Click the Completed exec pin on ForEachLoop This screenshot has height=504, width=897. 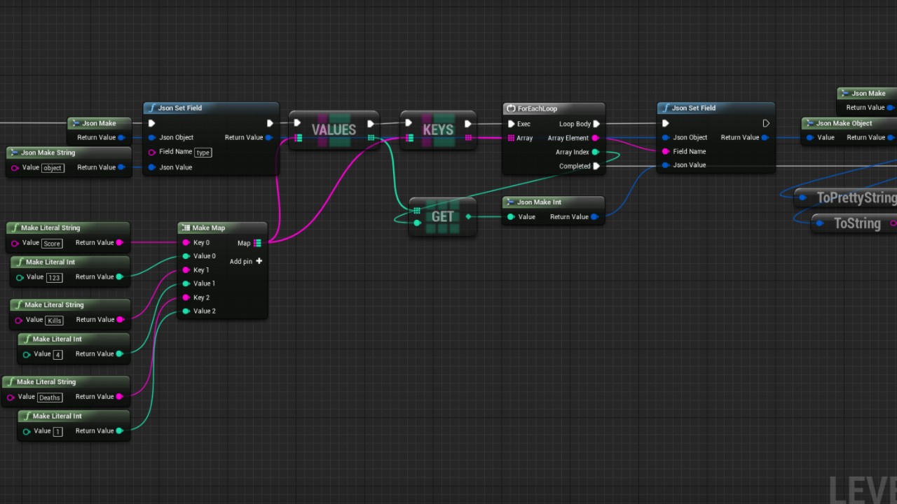tap(596, 166)
